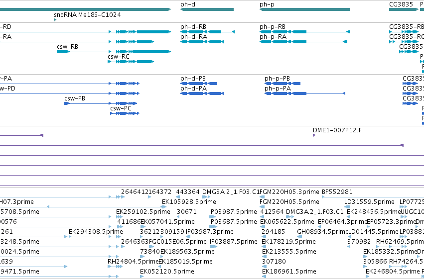Open EST EK057041.5prime
This screenshot has height=279, width=424.
click(167, 222)
